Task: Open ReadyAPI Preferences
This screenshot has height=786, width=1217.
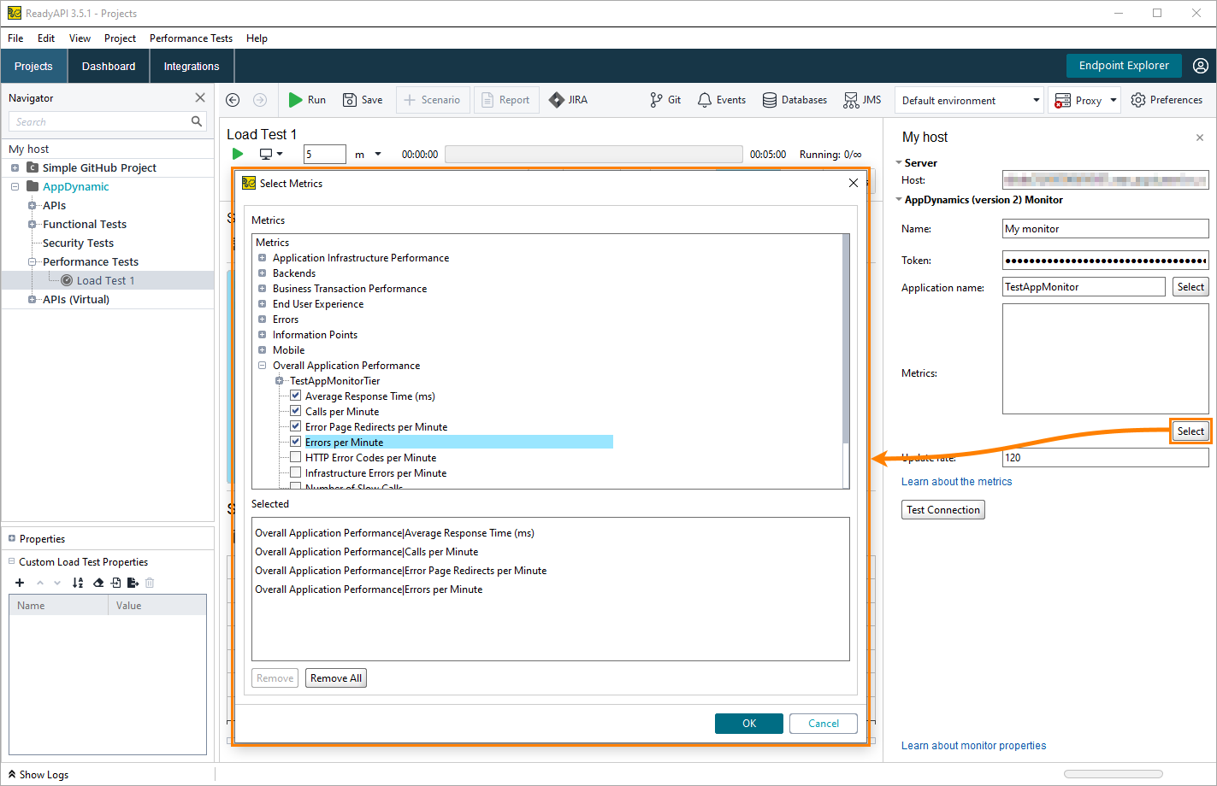Action: point(1167,99)
